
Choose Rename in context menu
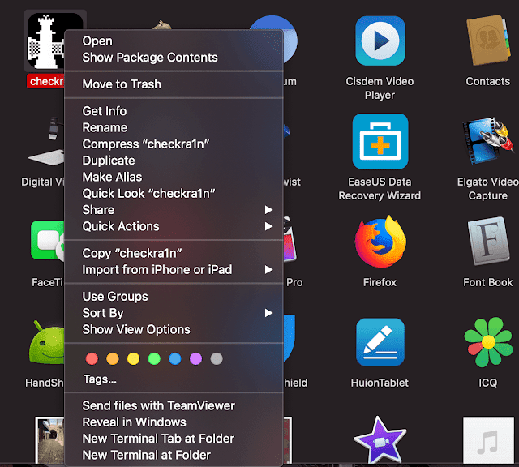(174, 128)
